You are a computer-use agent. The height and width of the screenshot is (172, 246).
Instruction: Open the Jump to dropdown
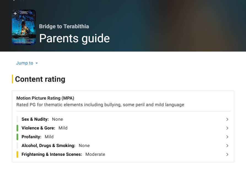click(27, 63)
